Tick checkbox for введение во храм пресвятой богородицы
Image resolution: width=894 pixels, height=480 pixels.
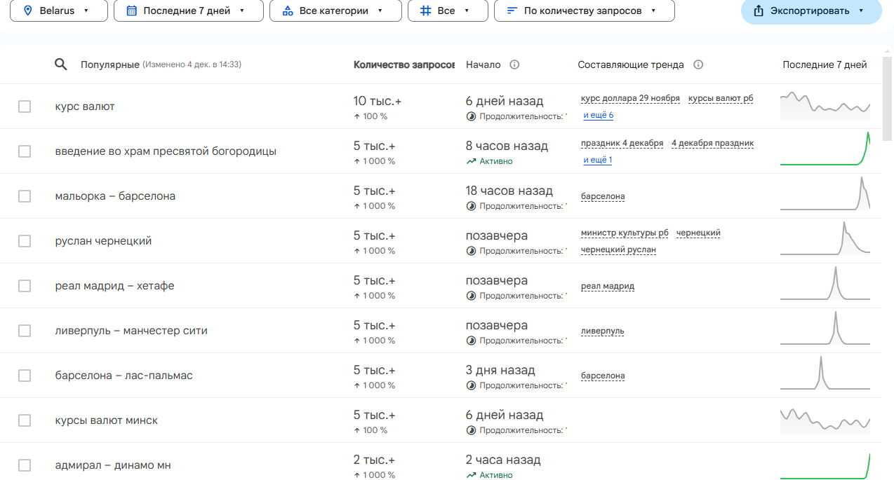[25, 151]
